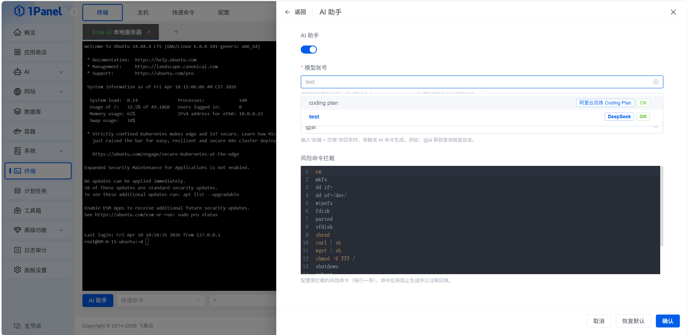Open 面板设置 gear icon in sidebar

click(17, 270)
